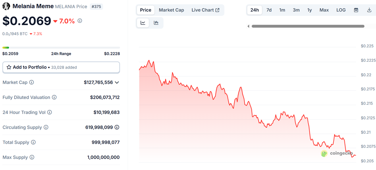Click the line chart view icon
Image resolution: width=376 pixels, height=170 pixels.
click(143, 23)
